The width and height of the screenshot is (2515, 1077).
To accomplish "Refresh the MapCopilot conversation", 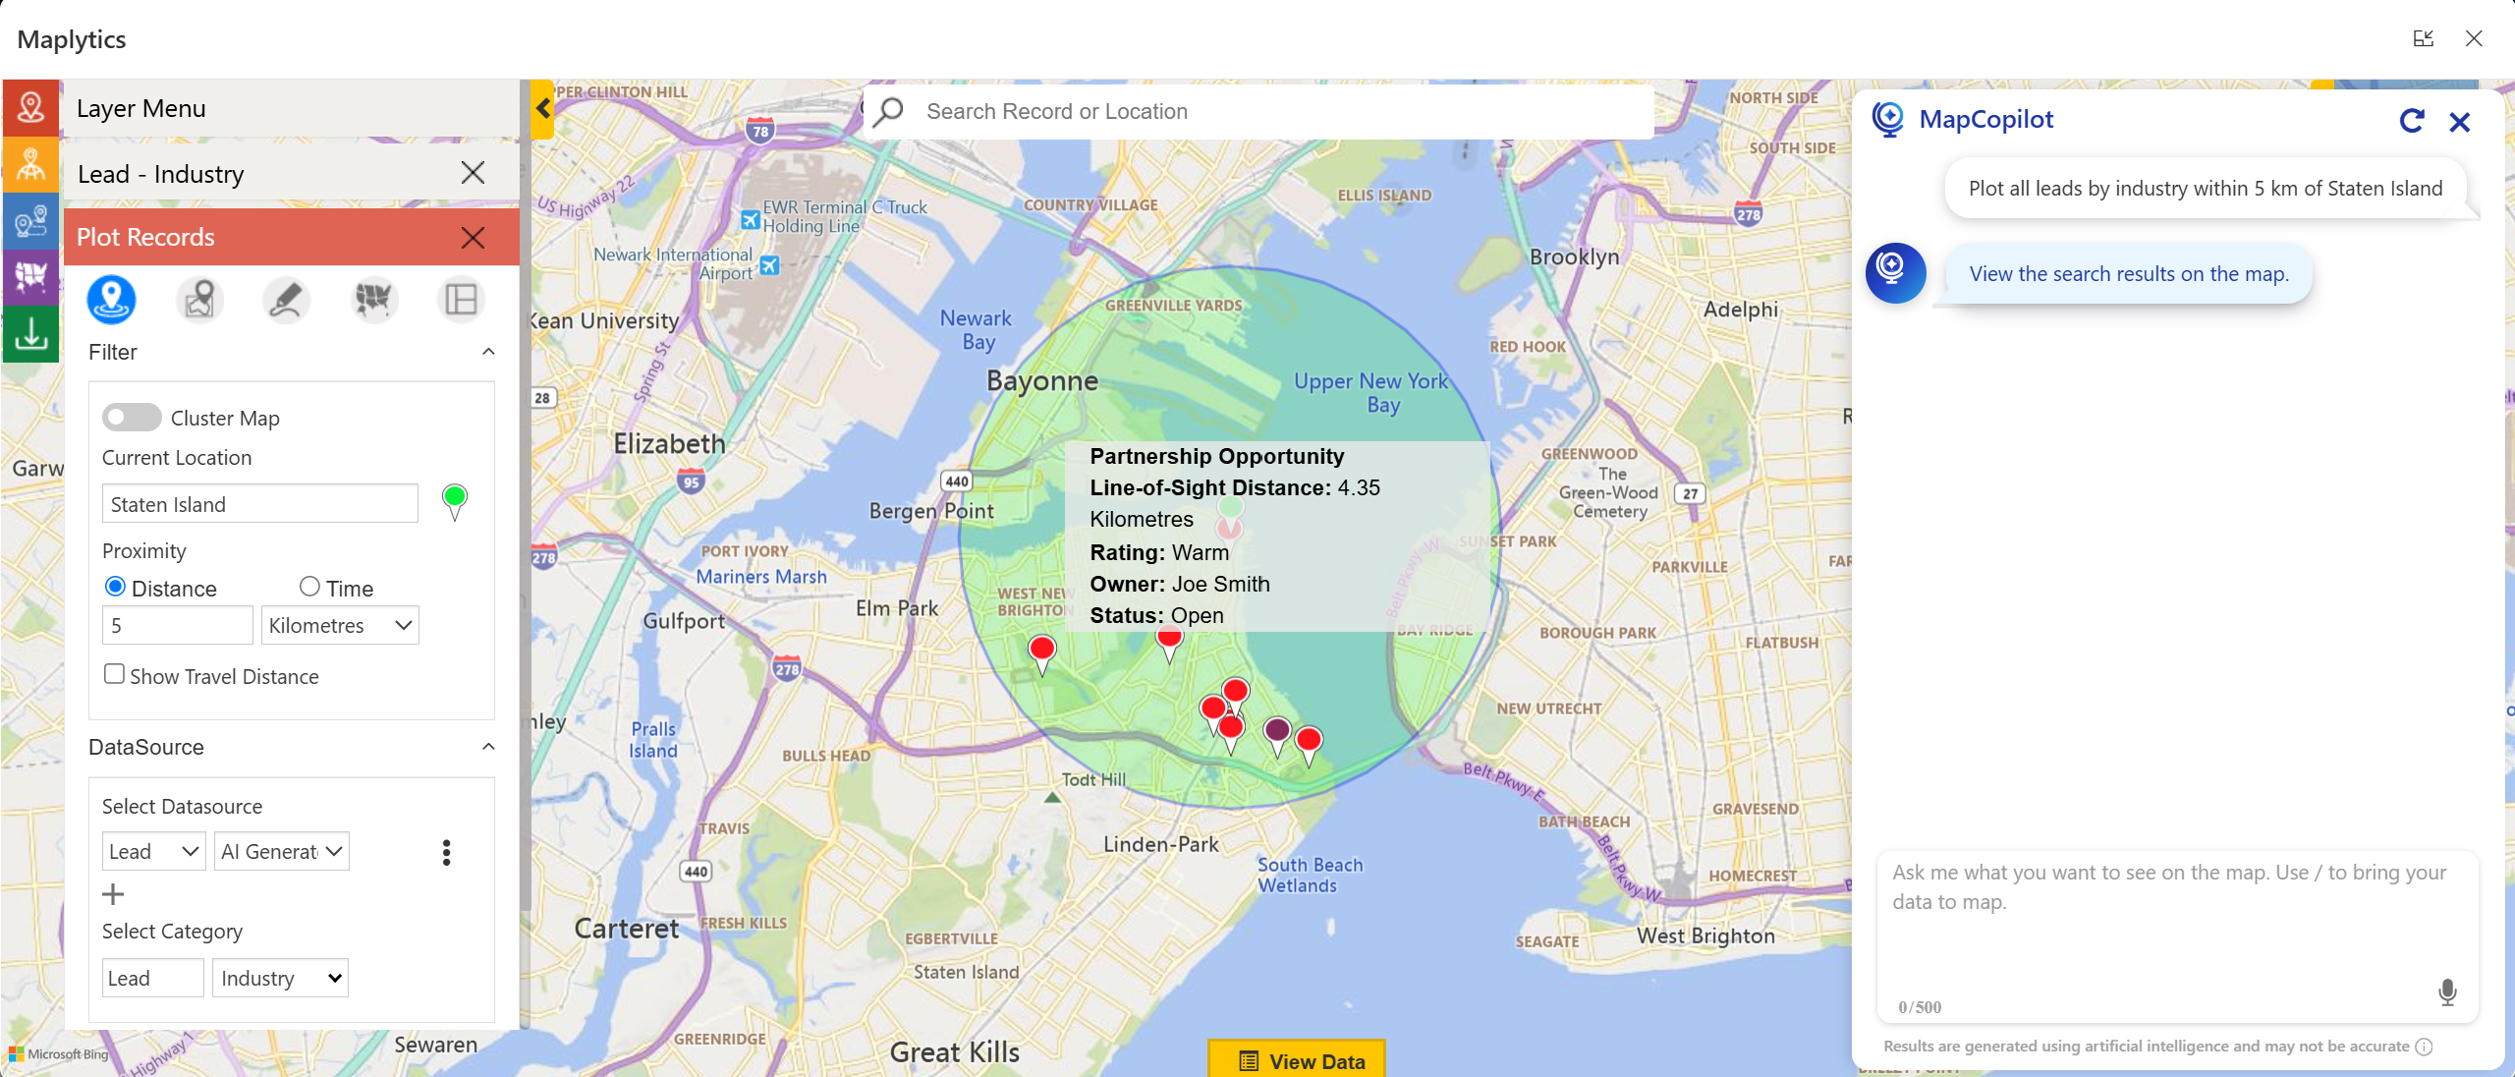I will tap(2411, 121).
